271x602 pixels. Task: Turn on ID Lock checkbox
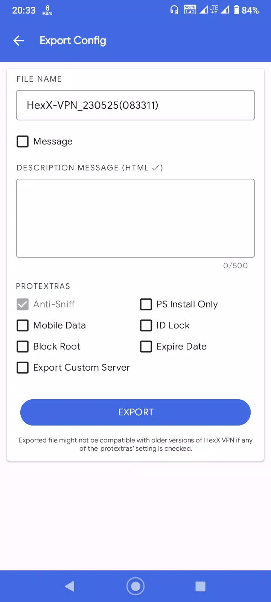click(146, 325)
